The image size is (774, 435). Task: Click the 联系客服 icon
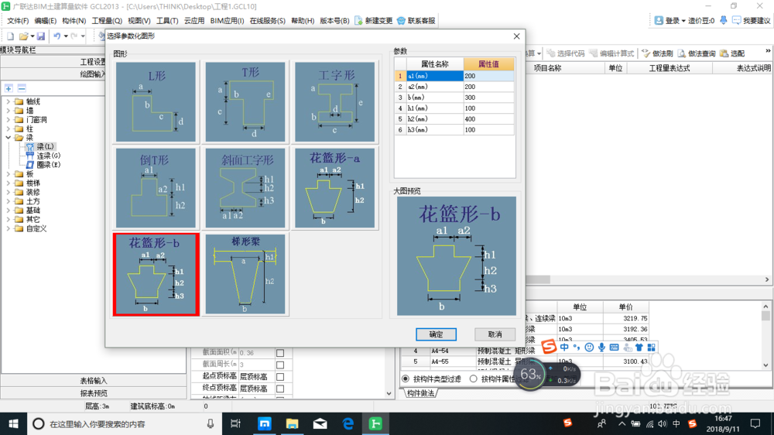401,21
